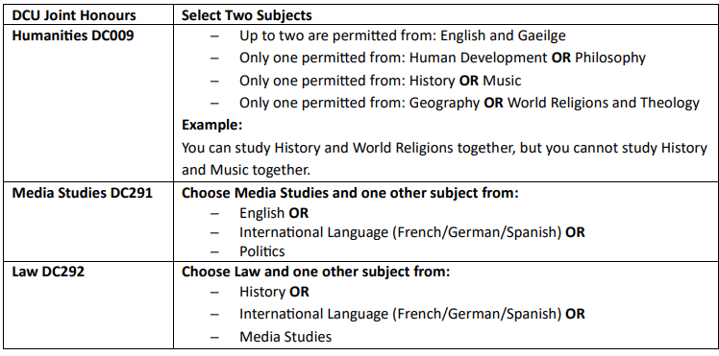
Task: Click the 'DCU Joint Honours' header cell
Action: [x=74, y=15]
